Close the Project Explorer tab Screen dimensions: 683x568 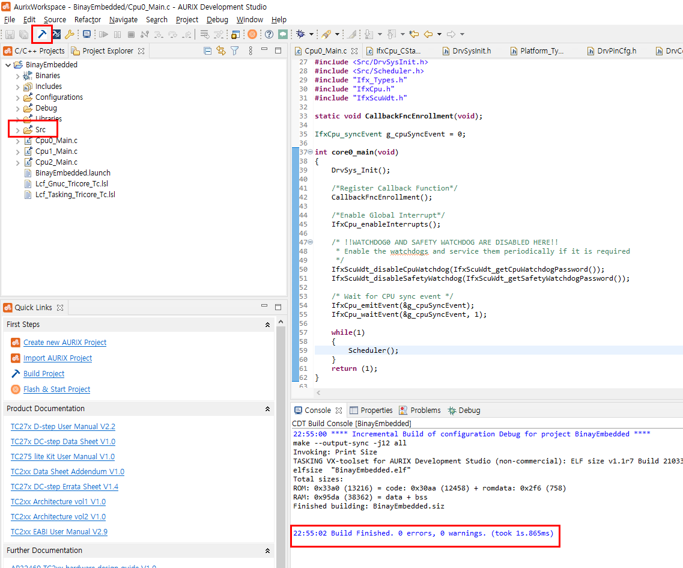(141, 51)
